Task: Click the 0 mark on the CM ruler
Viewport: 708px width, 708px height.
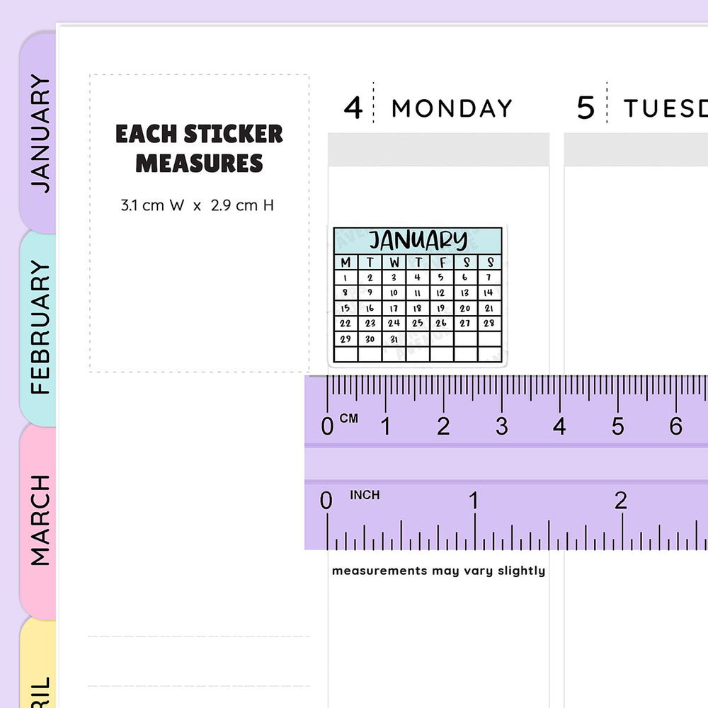Action: pos(327,426)
